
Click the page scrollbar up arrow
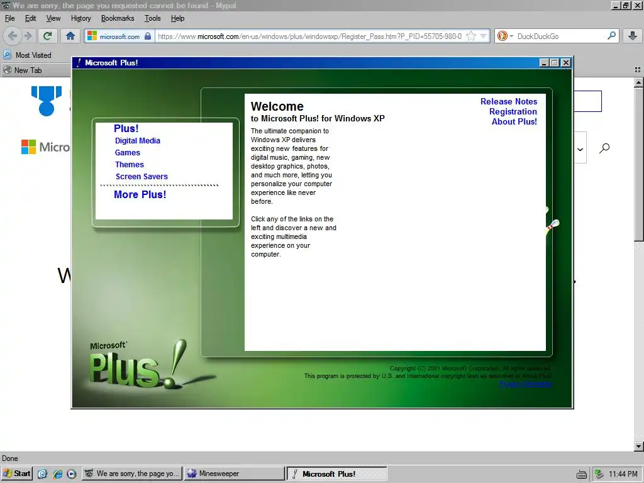point(638,82)
